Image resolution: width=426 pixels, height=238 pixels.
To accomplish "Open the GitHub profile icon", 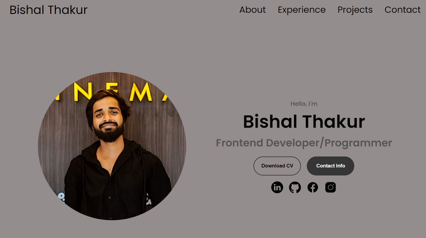I will coord(295,187).
